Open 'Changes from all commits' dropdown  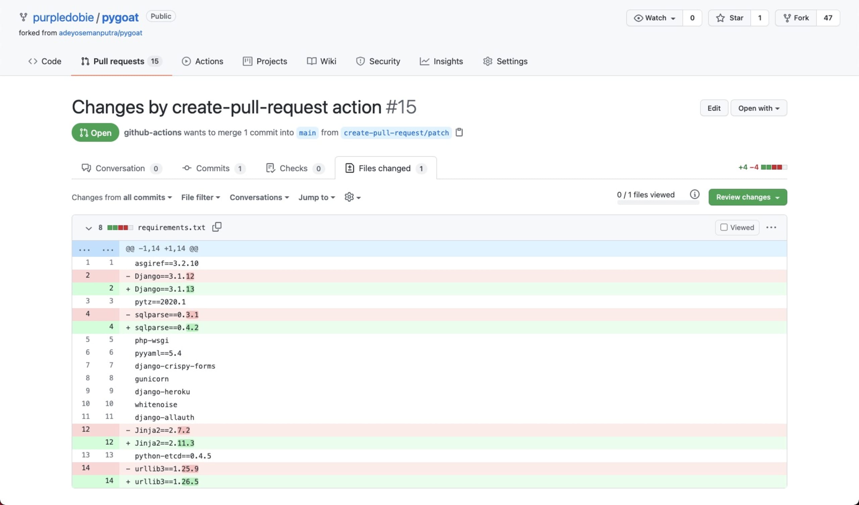point(122,197)
